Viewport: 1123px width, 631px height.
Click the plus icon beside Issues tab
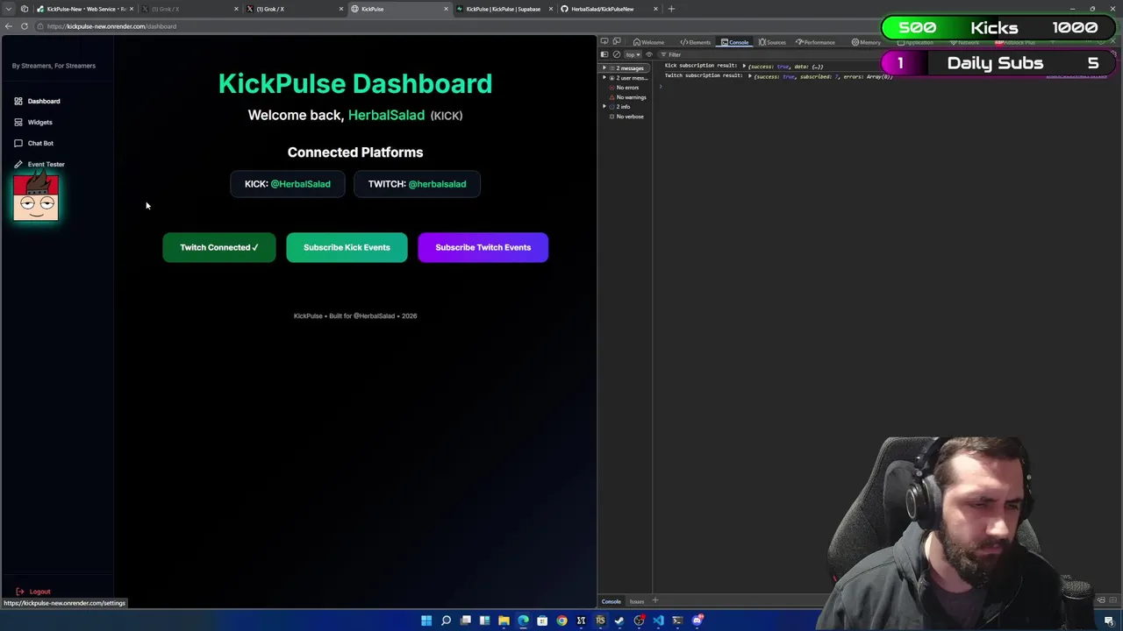[654, 601]
